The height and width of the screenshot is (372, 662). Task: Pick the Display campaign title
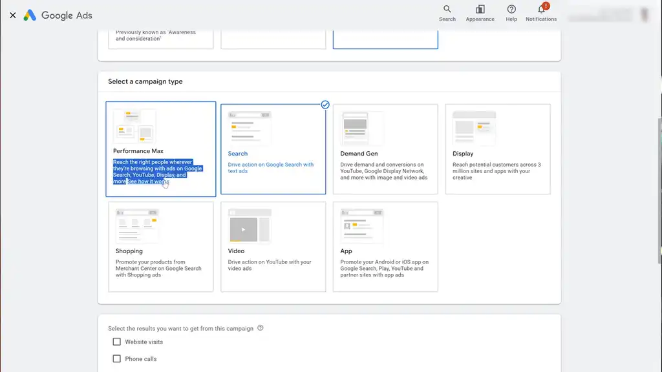463,154
